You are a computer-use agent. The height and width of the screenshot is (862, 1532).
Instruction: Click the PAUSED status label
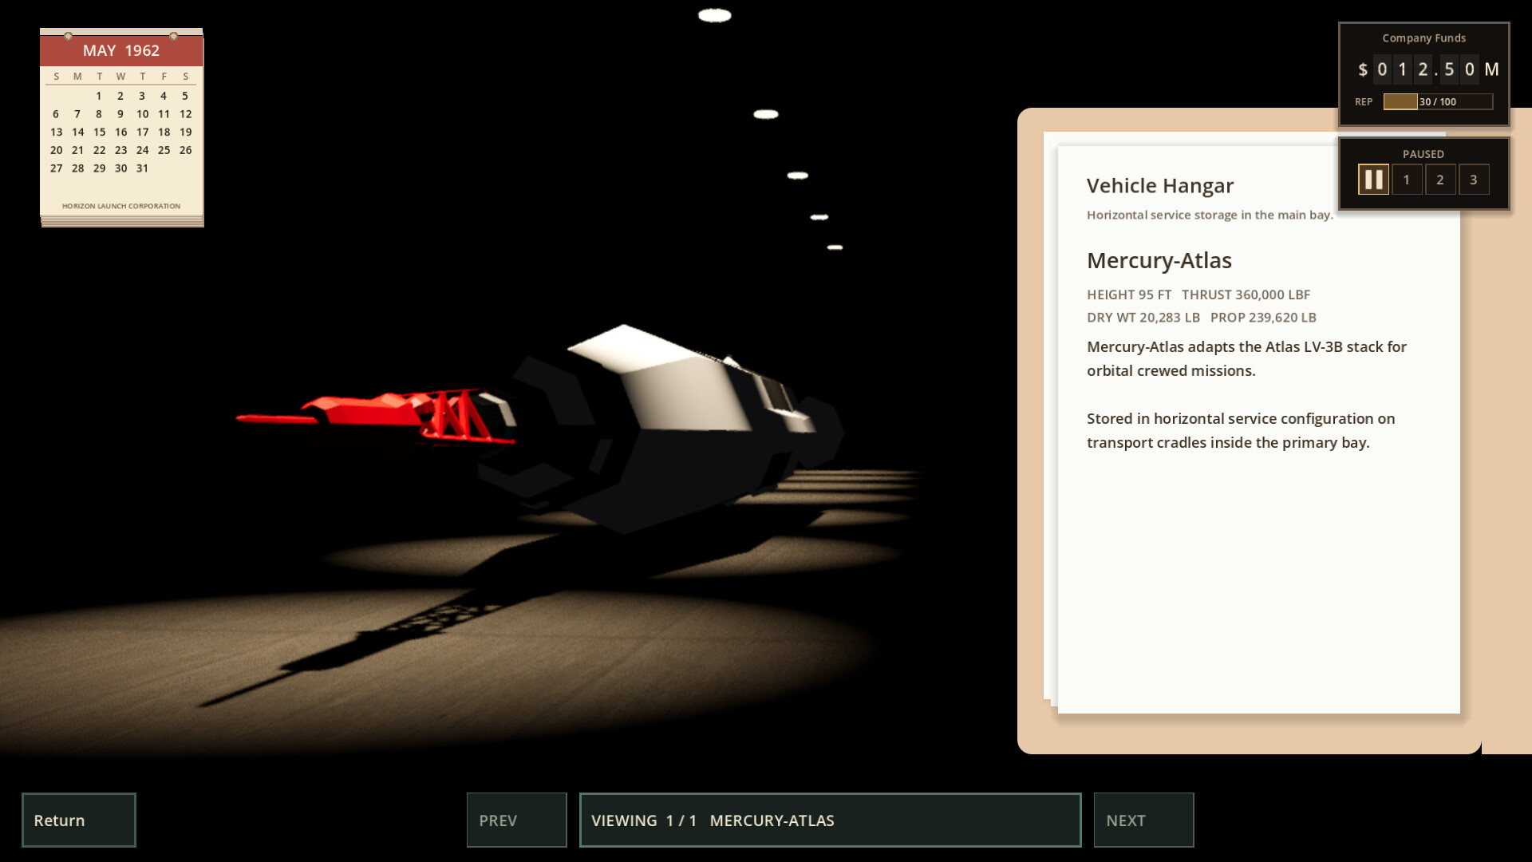pyautogui.click(x=1423, y=154)
